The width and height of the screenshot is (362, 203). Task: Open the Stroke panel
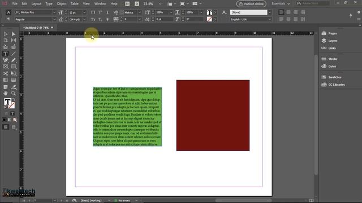coord(329,59)
